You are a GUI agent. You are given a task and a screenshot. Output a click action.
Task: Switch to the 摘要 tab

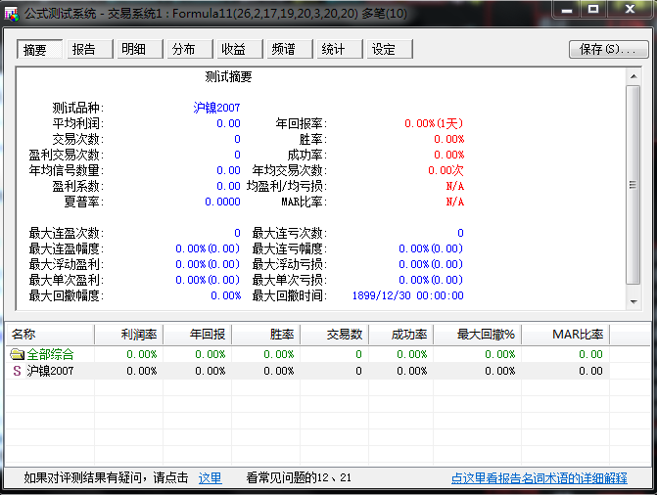tap(39, 50)
